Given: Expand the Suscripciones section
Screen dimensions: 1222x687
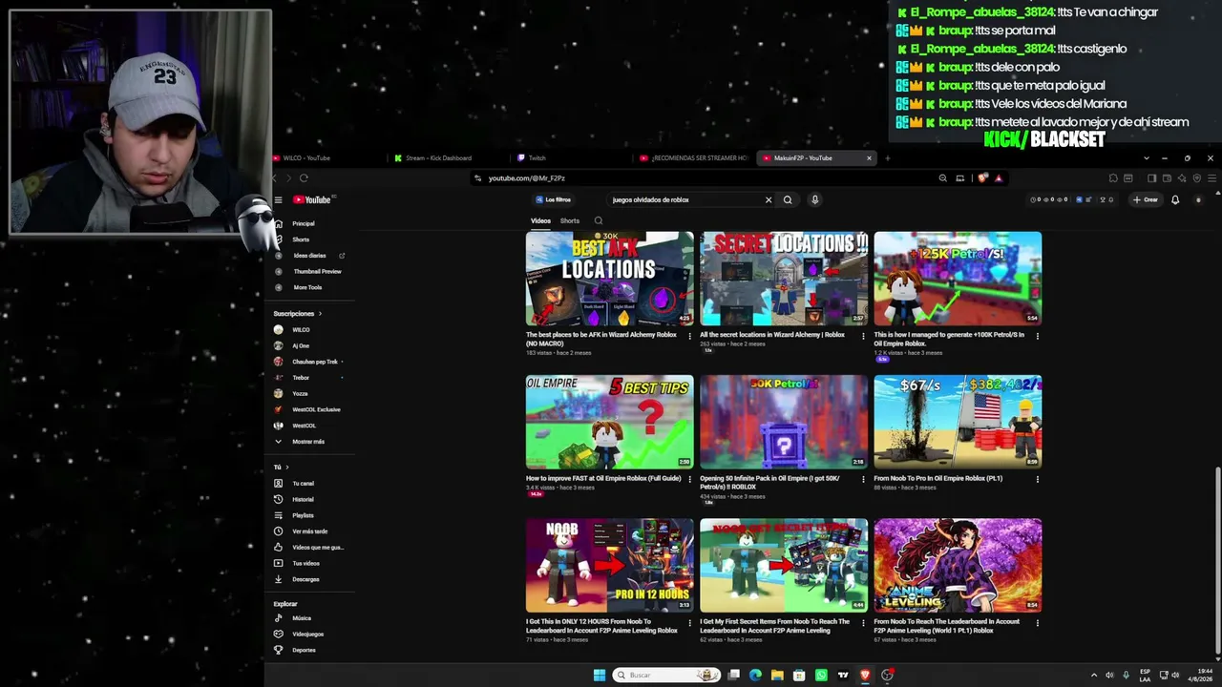Looking at the screenshot, I should tap(297, 313).
